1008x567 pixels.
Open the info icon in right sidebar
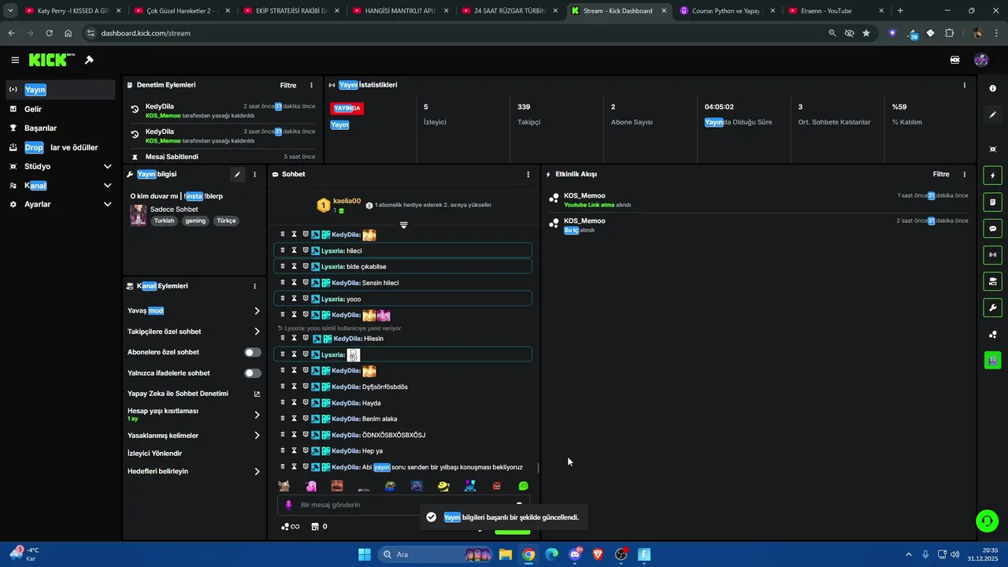point(993,89)
